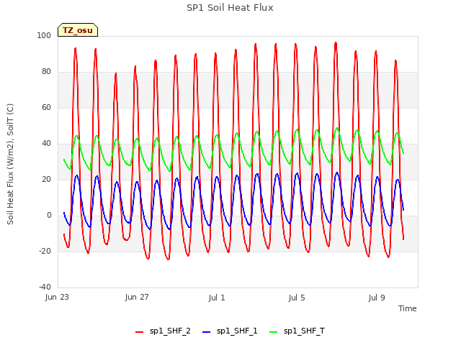Click the red sp1_SHF_2 legend swatch
This screenshot has height=345, width=461.
click(x=139, y=332)
